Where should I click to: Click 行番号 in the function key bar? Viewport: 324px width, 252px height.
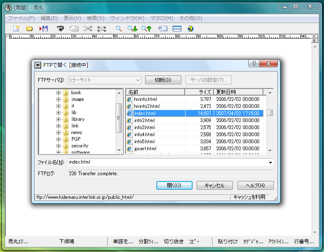point(304,242)
